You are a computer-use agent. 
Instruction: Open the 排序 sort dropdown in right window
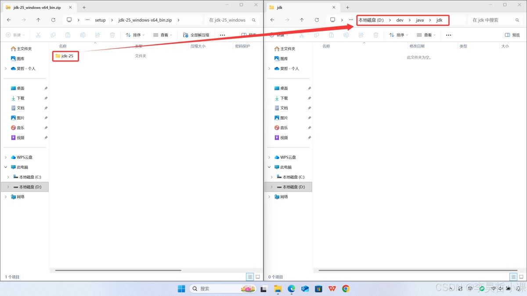pos(398,35)
